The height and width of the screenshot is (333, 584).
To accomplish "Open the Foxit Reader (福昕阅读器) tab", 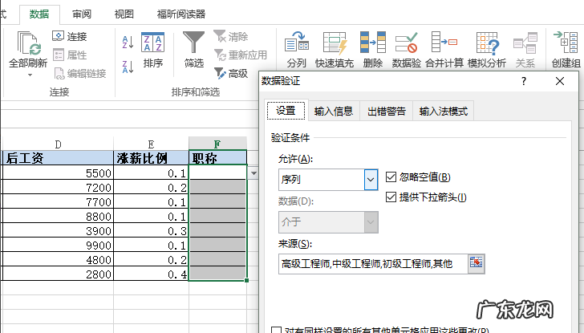I will coord(181,14).
